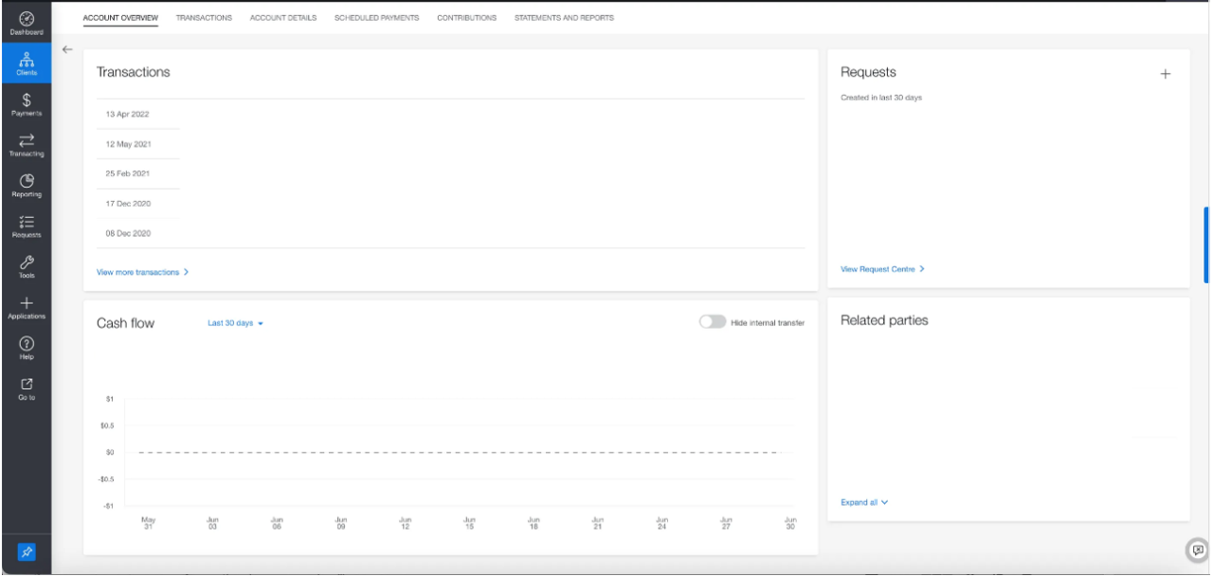Image resolution: width=1213 pixels, height=576 pixels.
Task: Click the page vertical scrollbar thumb
Action: coord(1206,244)
